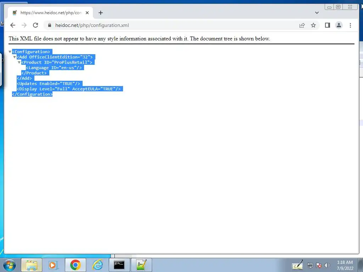The height and width of the screenshot is (272, 363).
Task: Open Internet Explorer from the taskbar
Action: (x=97, y=265)
